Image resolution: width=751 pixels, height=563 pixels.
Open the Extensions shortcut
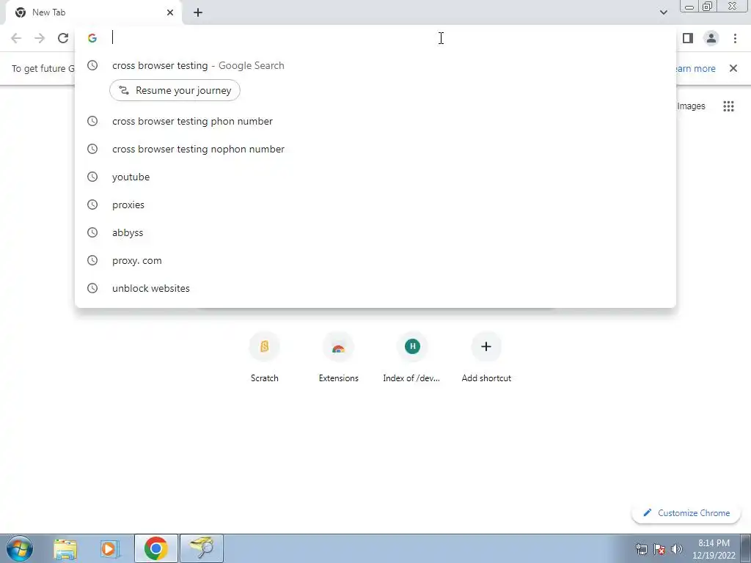tap(339, 357)
